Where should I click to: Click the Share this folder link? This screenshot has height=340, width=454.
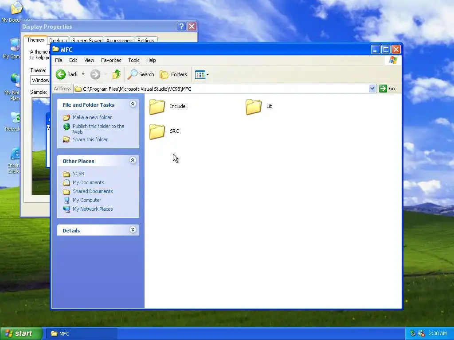click(x=90, y=139)
